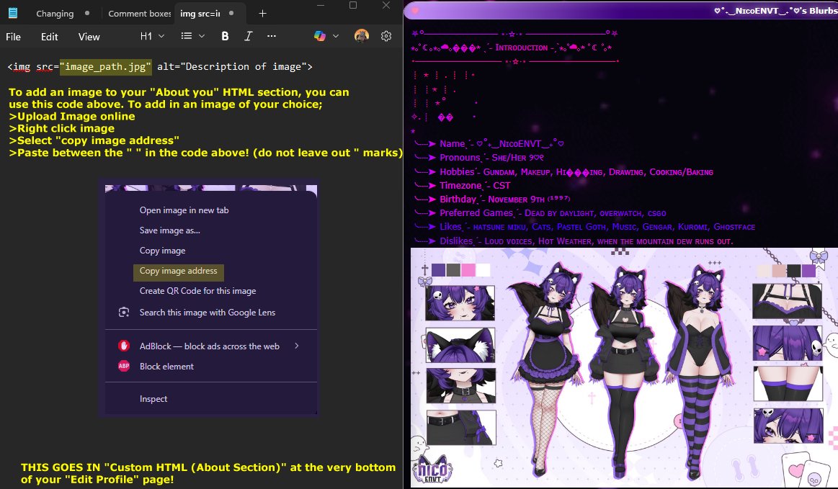The height and width of the screenshot is (489, 838).
Task: Open the list formatting dropdown
Action: click(190, 37)
